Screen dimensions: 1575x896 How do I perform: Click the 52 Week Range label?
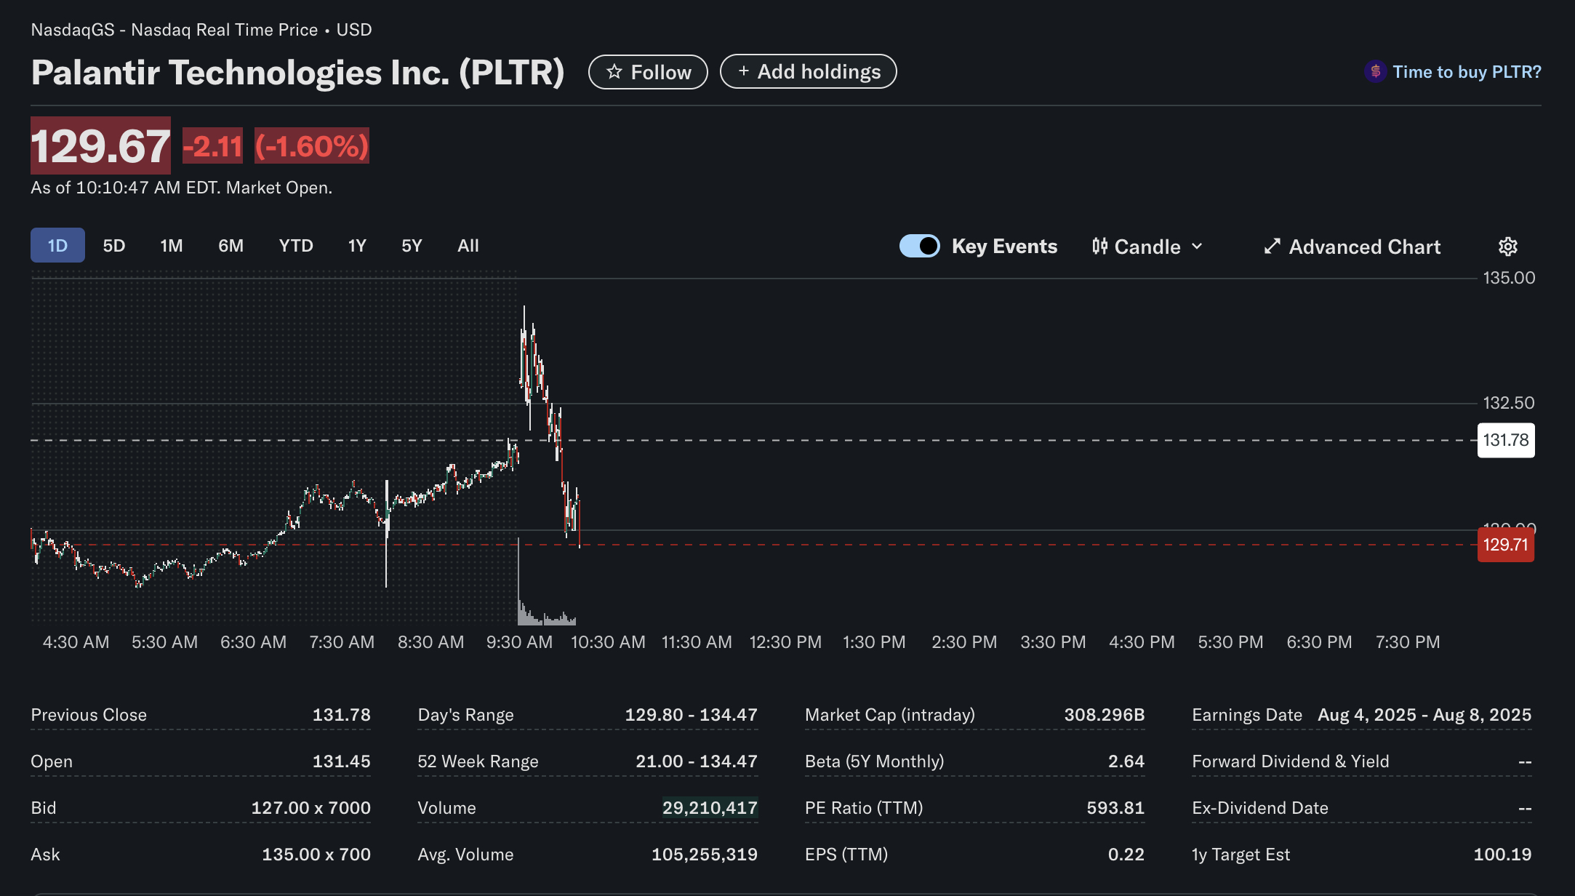pos(478,761)
